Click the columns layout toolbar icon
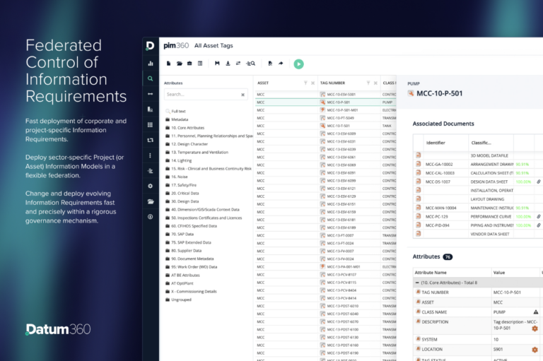This screenshot has width=543, height=361. point(200,64)
